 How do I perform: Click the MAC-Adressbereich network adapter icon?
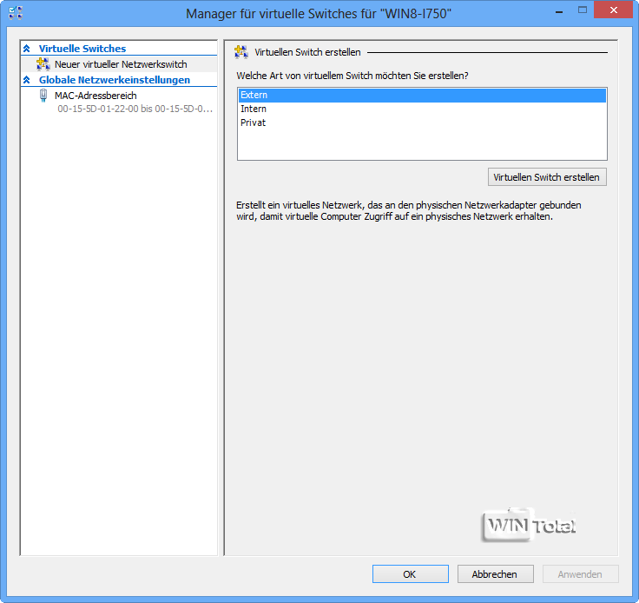[x=43, y=96]
